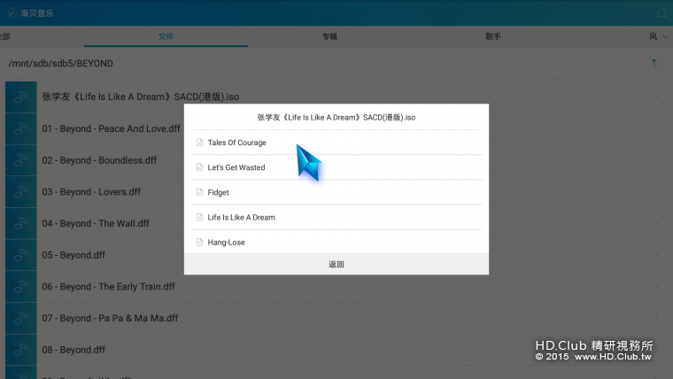673x379 pixels.
Task: Click music note icon beside Peace And Love.dff
Action: tap(21, 128)
